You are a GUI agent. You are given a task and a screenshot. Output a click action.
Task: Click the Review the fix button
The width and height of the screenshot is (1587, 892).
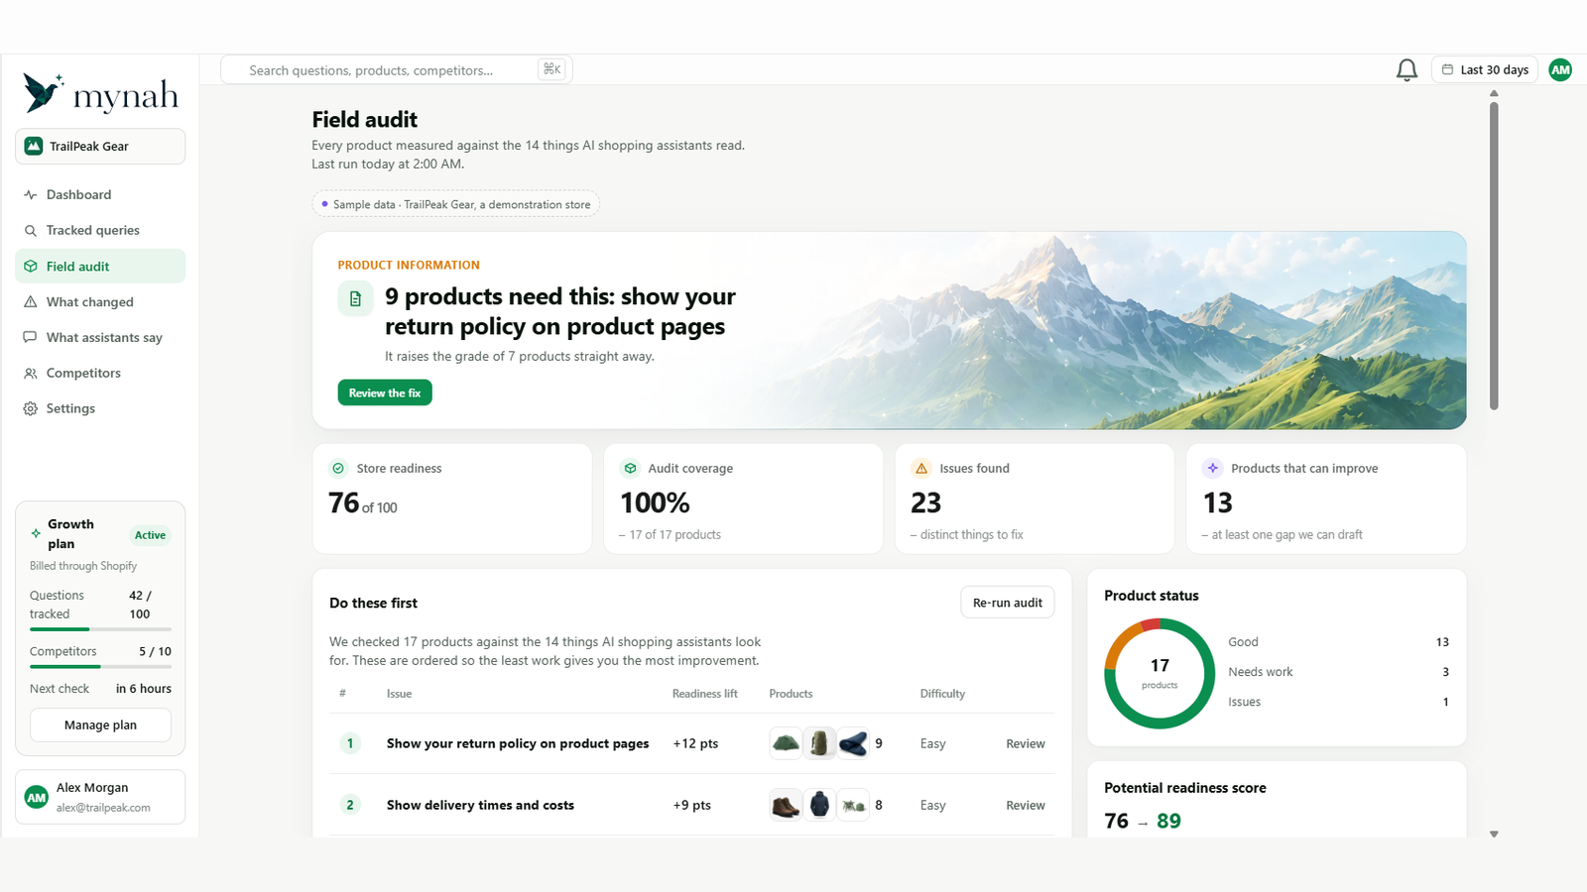coord(385,392)
